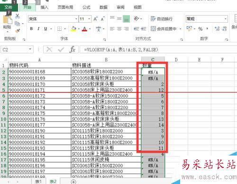The height and width of the screenshot is (184, 237).
Task: Open the Name Box dropdown arrow
Action: pos(30,49)
